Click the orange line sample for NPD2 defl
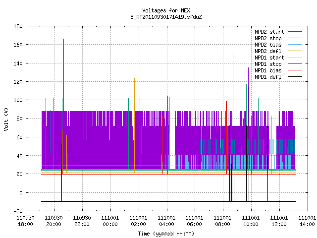This screenshot has height=238, width=317. [x=295, y=51]
